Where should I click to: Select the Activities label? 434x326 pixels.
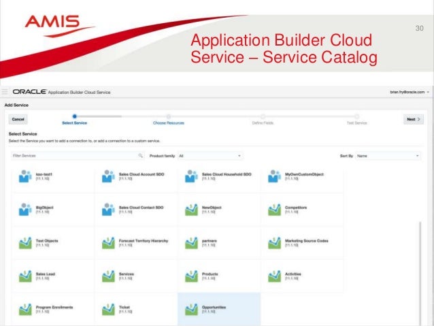(293, 274)
